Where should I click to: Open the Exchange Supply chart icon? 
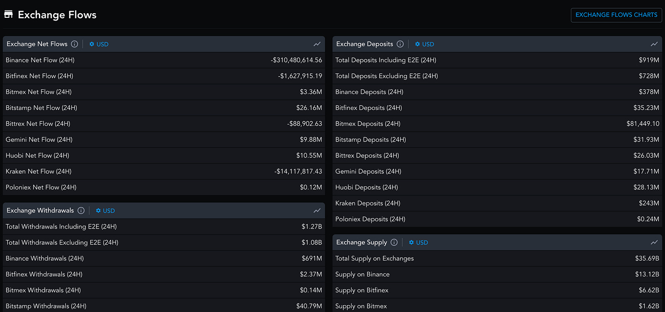click(654, 243)
